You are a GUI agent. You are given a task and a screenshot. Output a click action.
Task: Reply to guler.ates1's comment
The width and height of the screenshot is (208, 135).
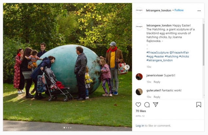(x=157, y=97)
